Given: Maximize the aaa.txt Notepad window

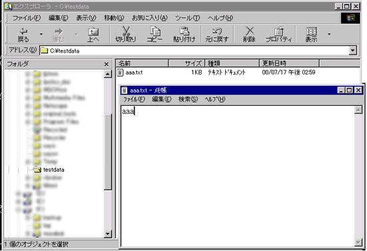Looking at the screenshot, I should point(349,91).
